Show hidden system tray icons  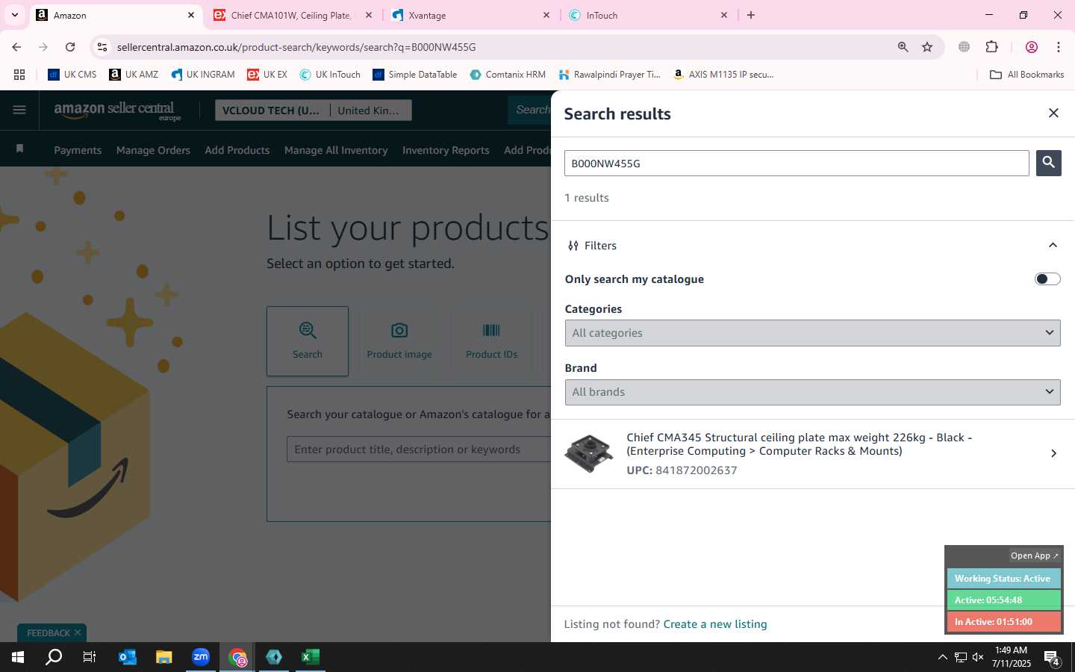942,657
